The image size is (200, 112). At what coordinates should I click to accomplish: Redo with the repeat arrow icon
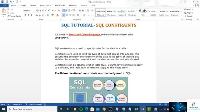pos(17,2)
